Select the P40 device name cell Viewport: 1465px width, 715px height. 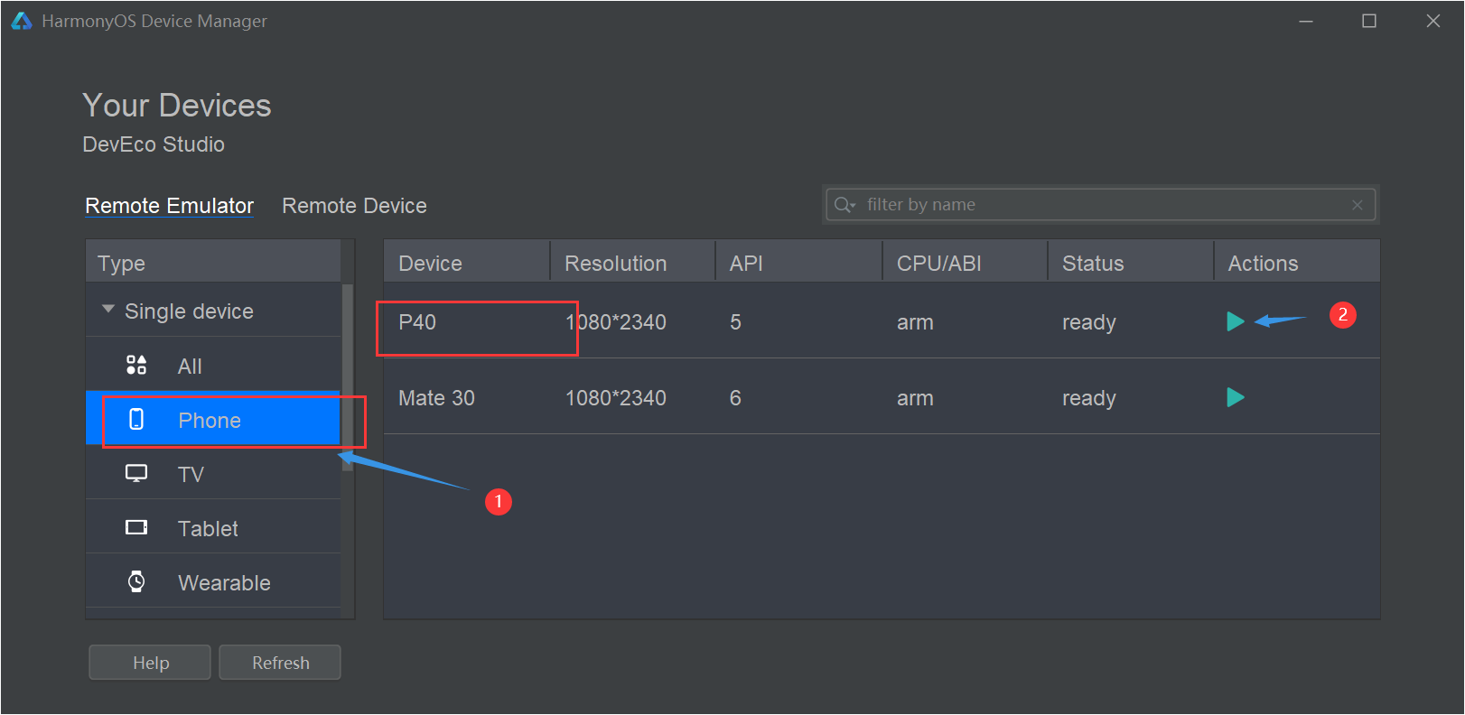(x=417, y=322)
